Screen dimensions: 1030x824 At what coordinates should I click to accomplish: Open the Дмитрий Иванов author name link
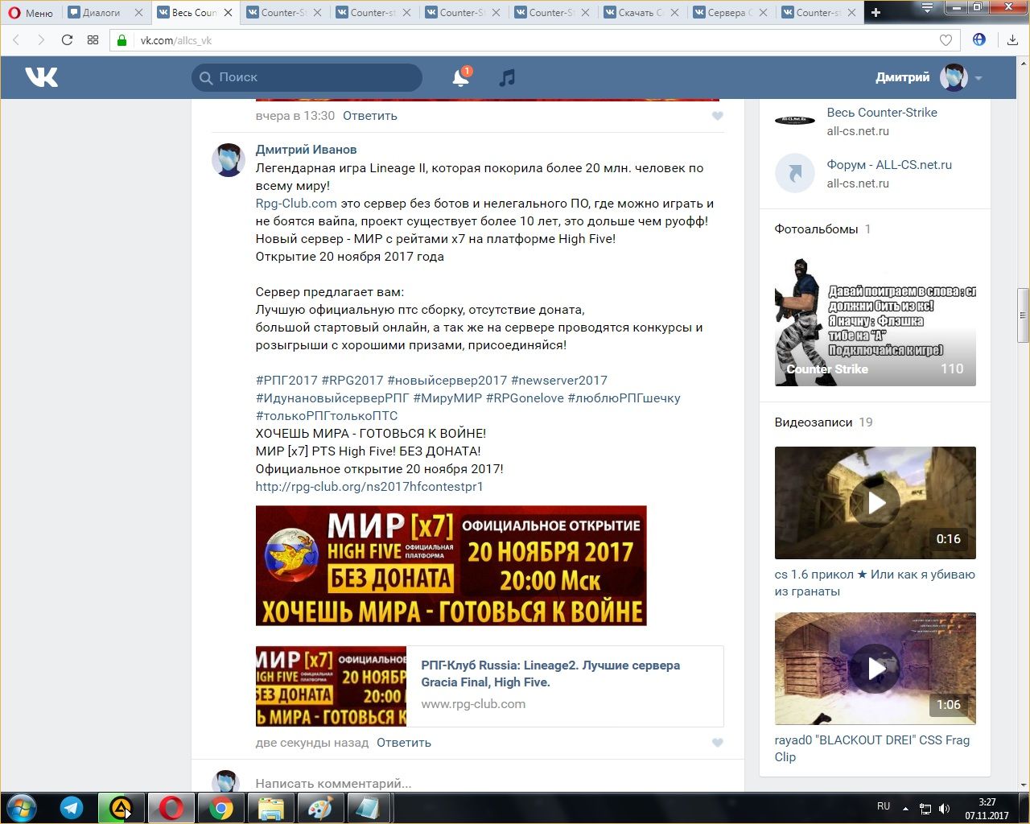(306, 150)
